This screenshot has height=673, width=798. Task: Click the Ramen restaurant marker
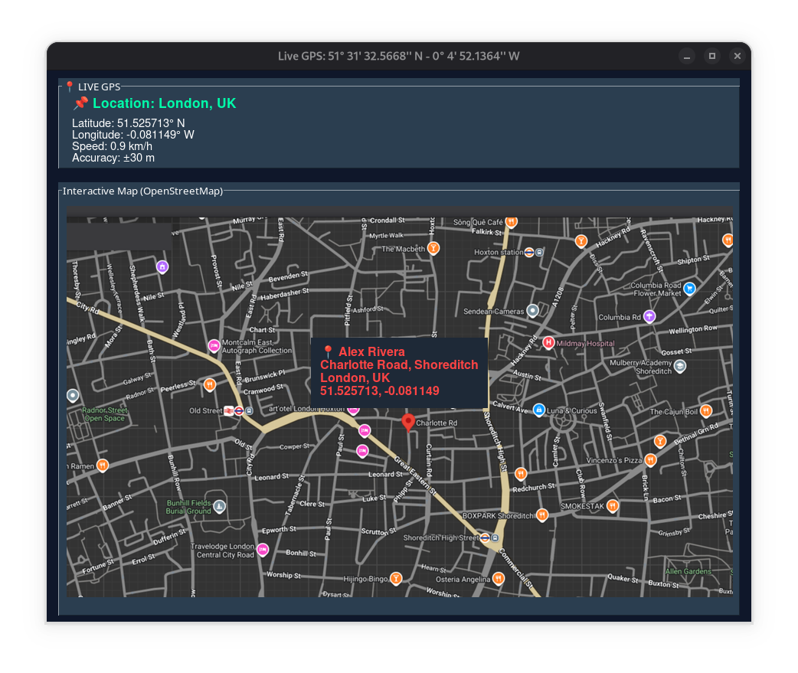103,465
